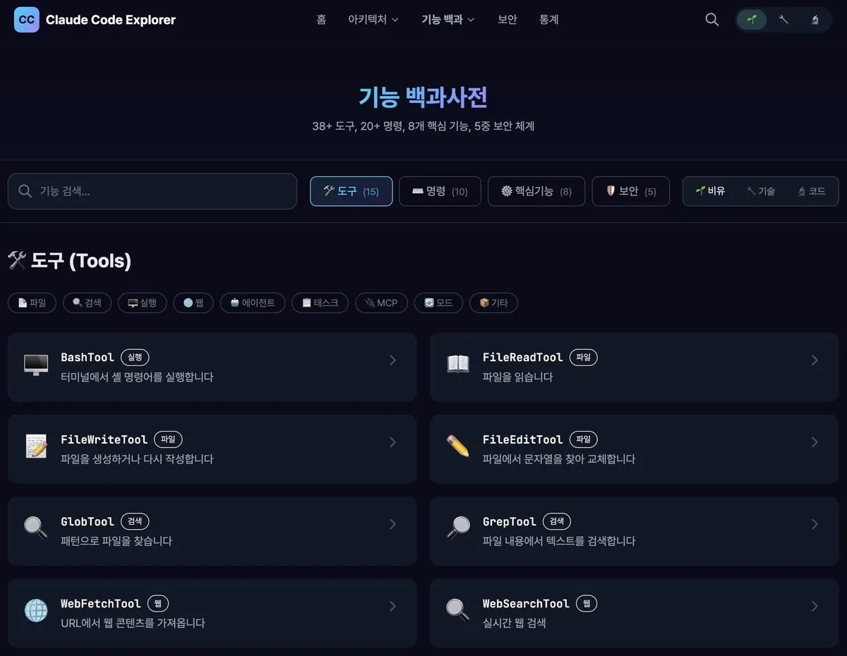Go to 홈 in the navigation

(x=321, y=20)
